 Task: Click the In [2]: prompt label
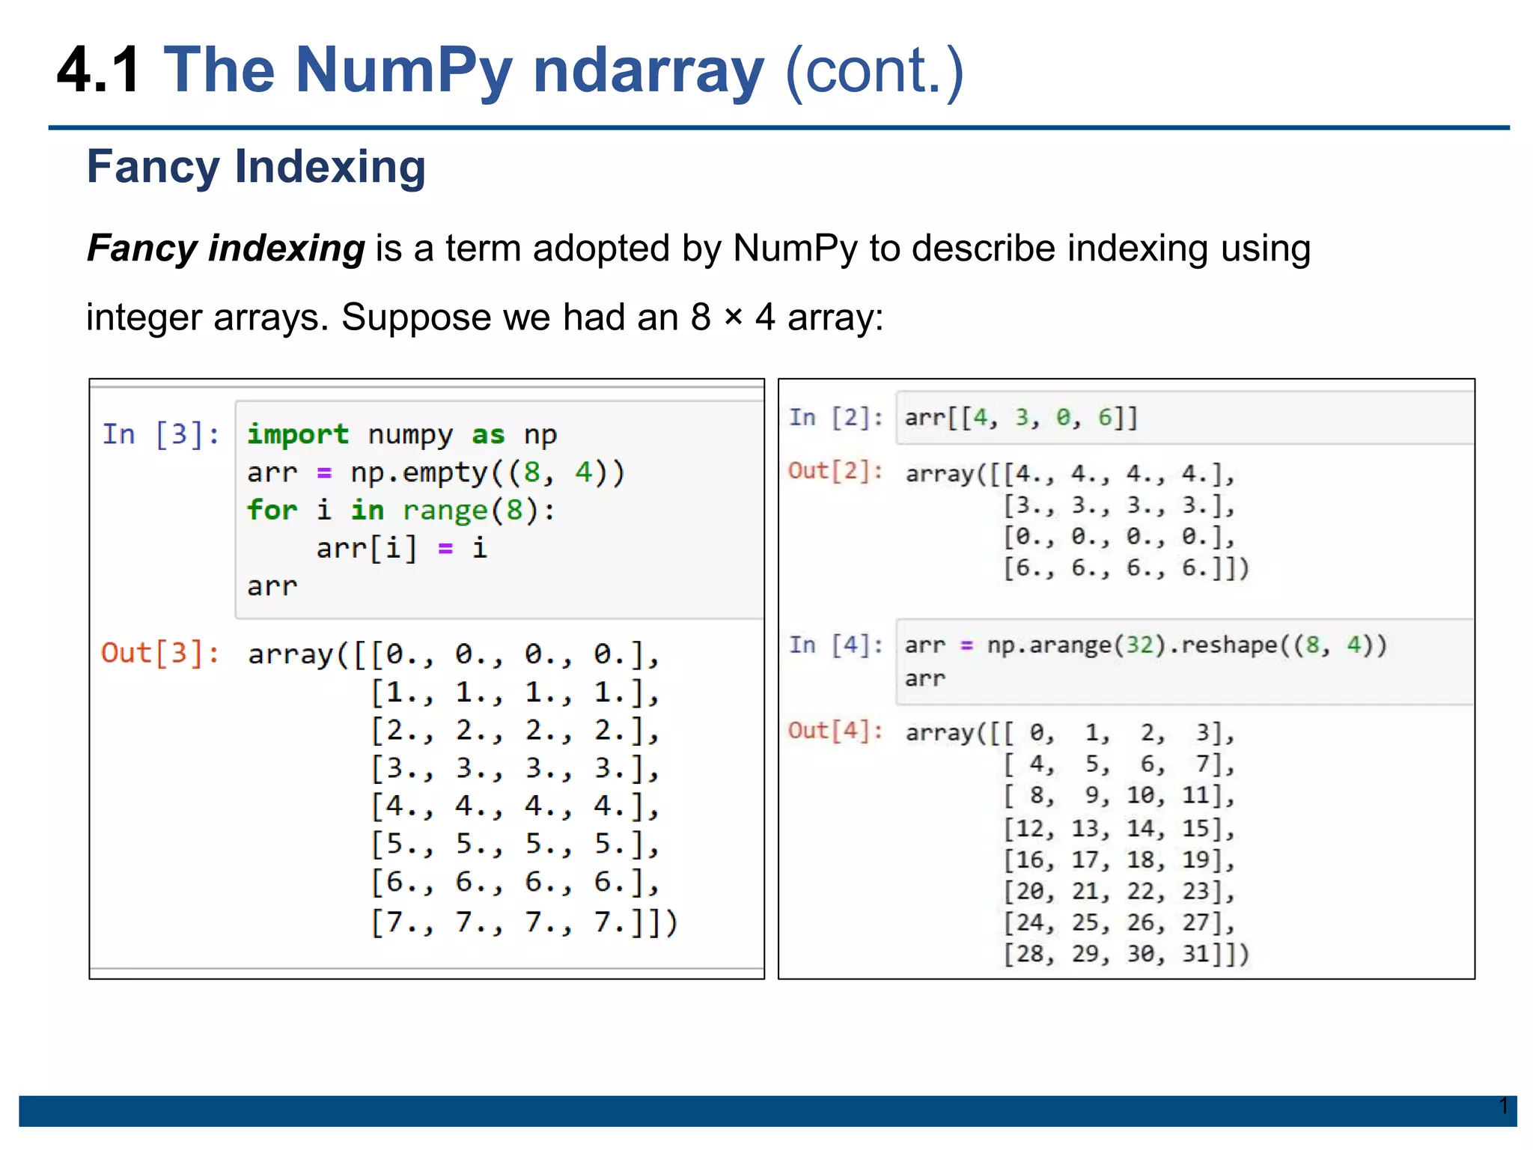point(835,418)
